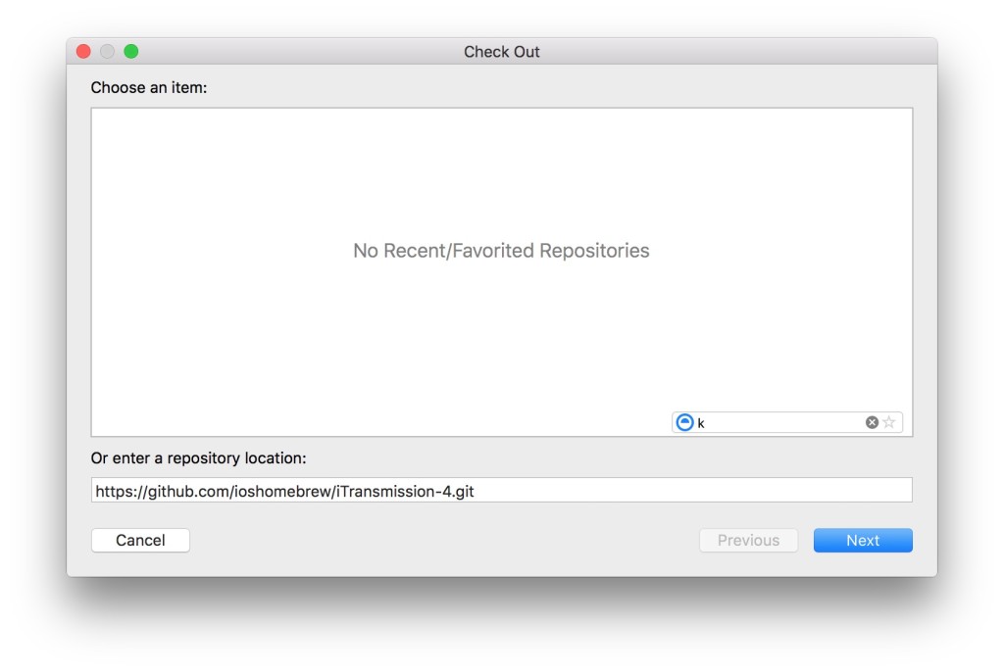Screen dimensions: 1004x672
Task: Click the 'Choose an item:' label
Action: [x=149, y=88]
